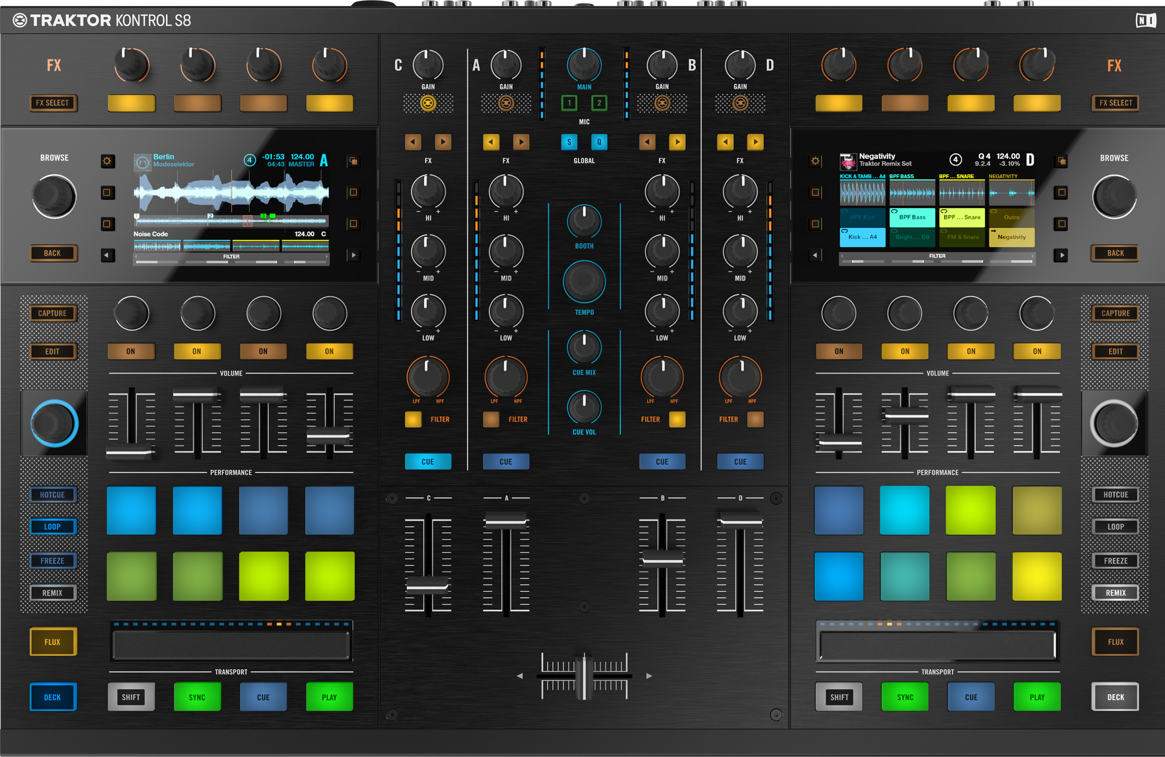Toggle channel B filter button
Viewport: 1165px width, 757px height.
(x=677, y=420)
